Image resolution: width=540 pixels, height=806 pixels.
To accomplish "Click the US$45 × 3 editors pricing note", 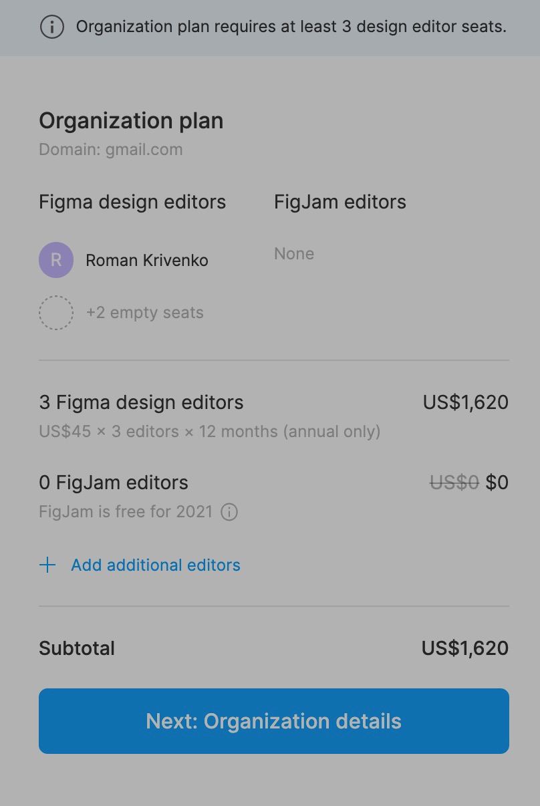I will click(x=210, y=432).
